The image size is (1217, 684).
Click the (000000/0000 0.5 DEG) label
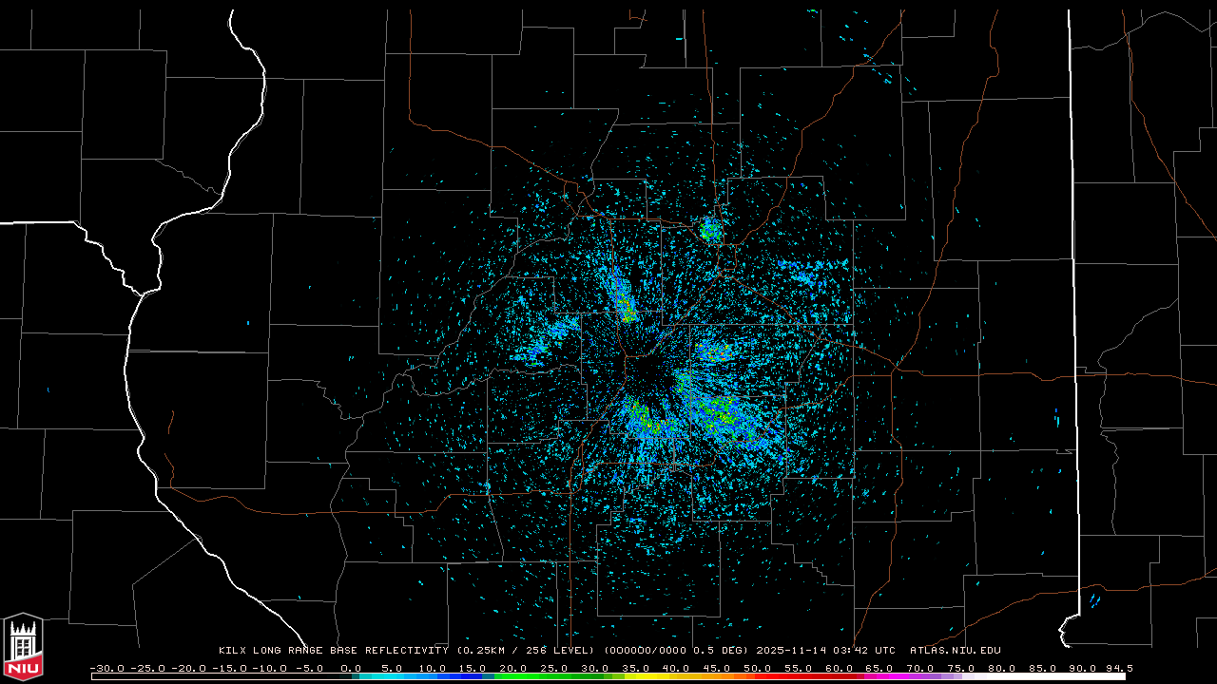(x=676, y=650)
